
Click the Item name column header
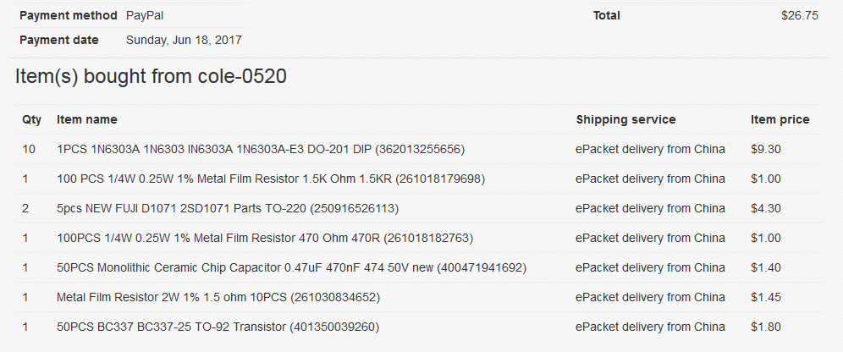(87, 120)
